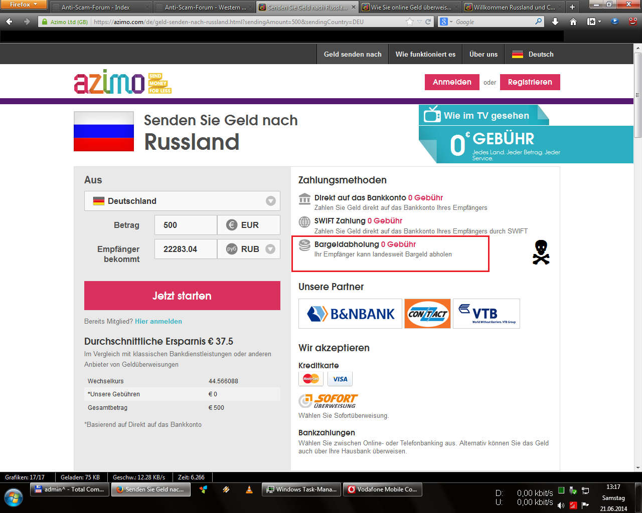Click the Jetzt starten button

(182, 296)
